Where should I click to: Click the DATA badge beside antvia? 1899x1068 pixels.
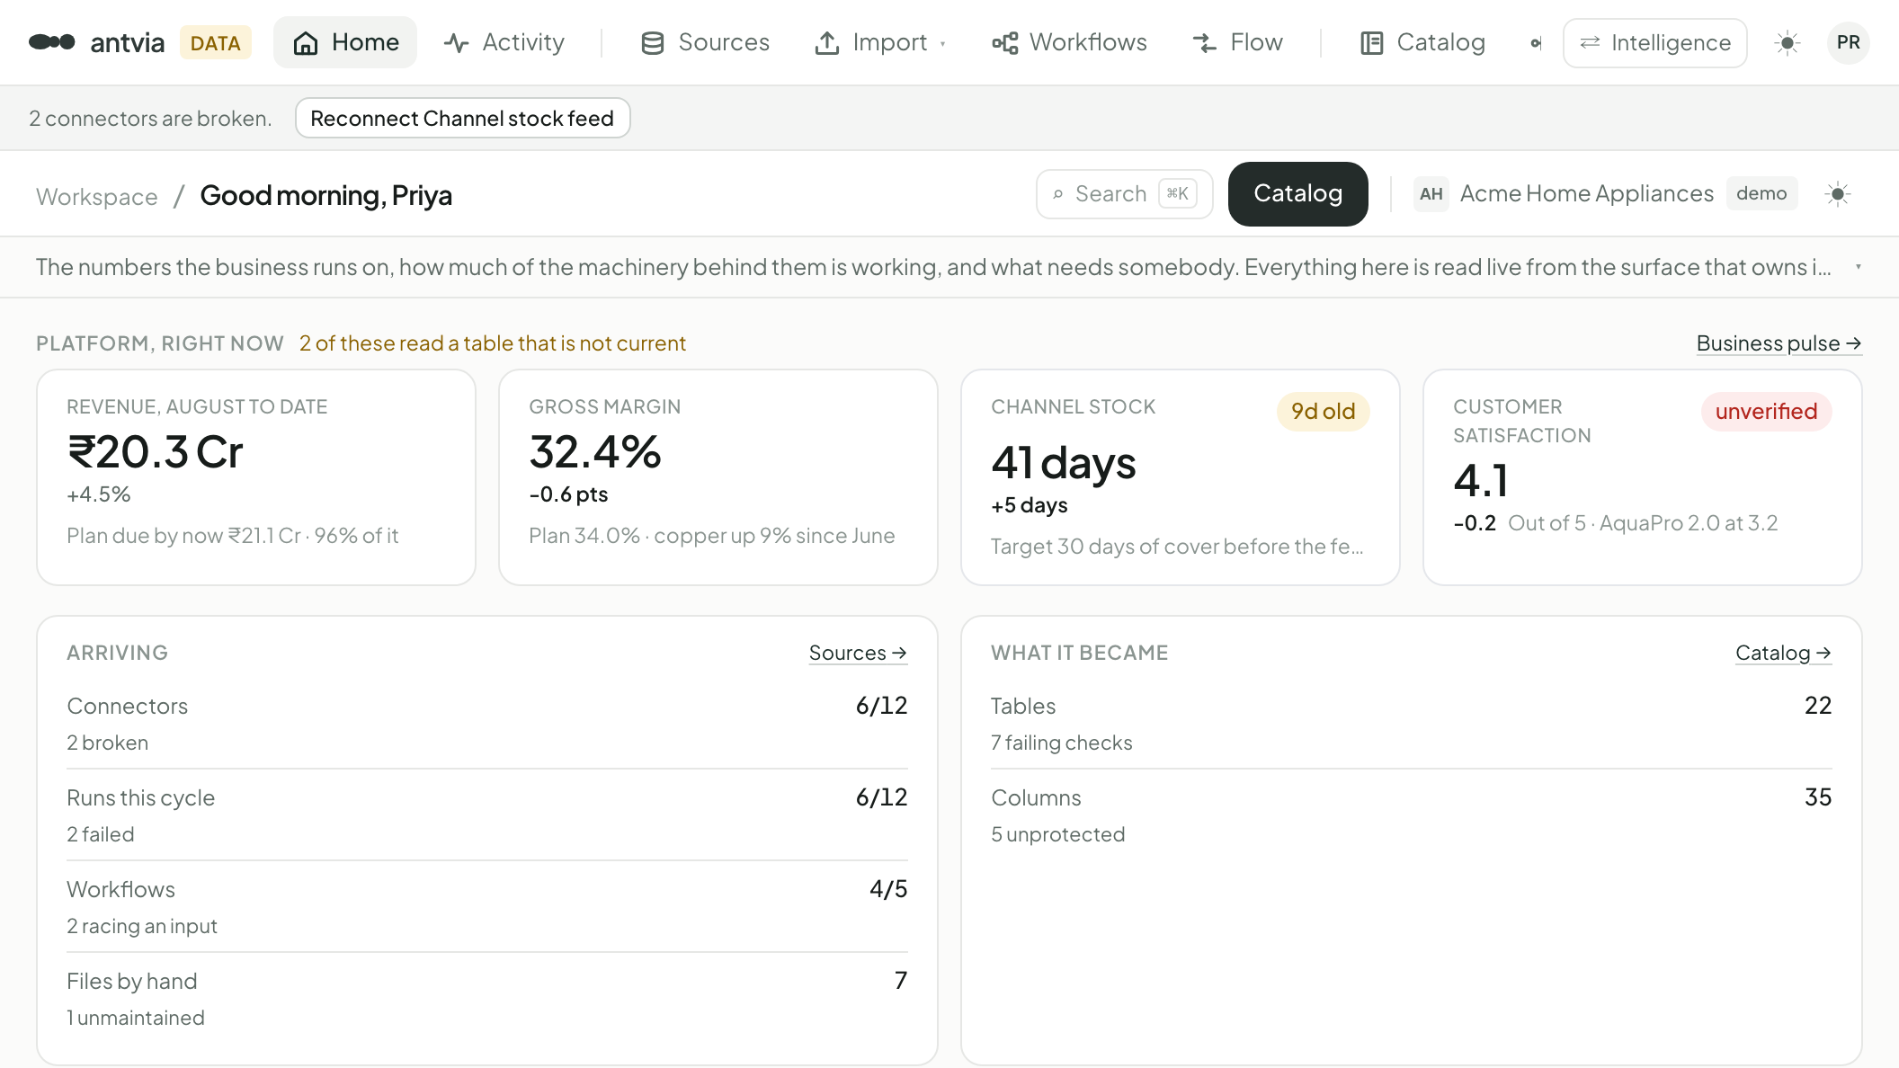215,43
